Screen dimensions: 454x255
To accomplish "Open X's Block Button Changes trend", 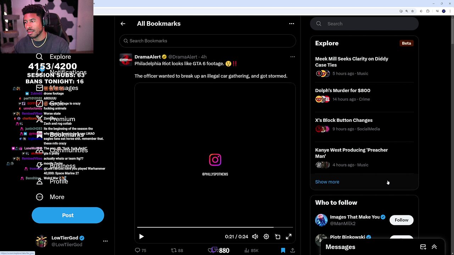I will pyautogui.click(x=364, y=125).
